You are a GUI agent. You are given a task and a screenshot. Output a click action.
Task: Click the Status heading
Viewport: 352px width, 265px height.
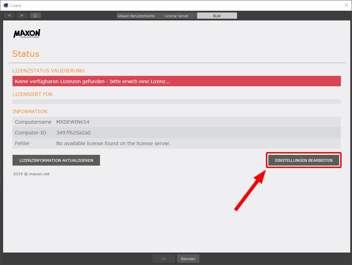click(26, 54)
